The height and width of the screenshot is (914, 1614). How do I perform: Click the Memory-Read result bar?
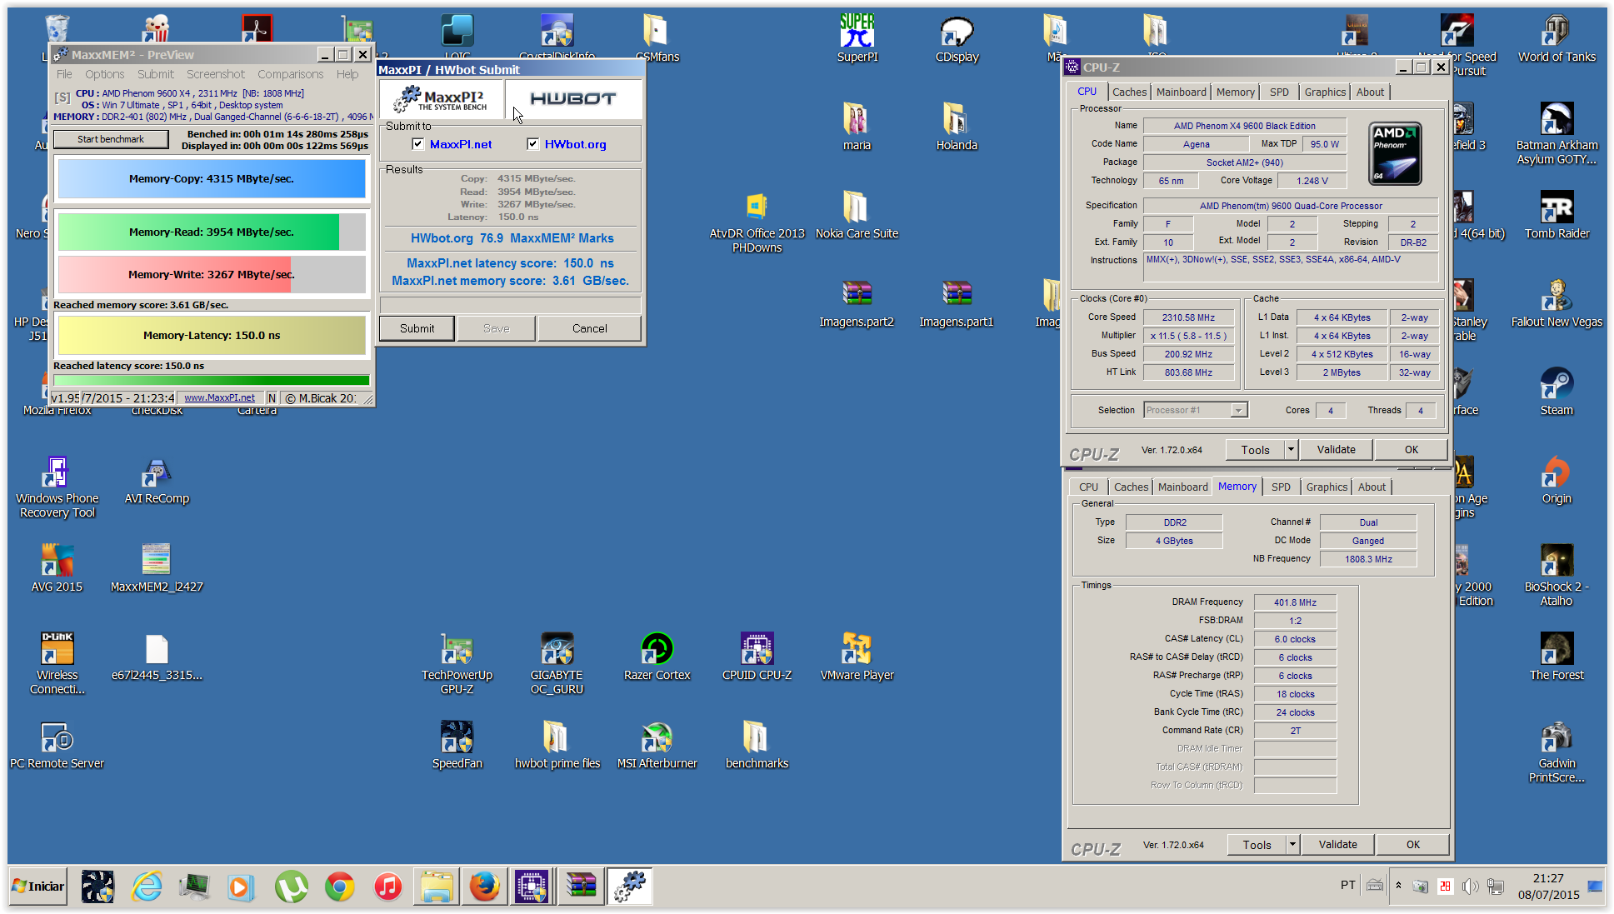coord(211,232)
